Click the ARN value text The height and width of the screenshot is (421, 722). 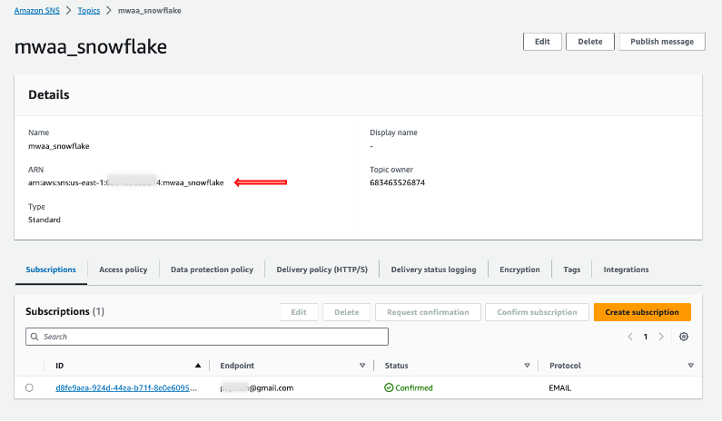click(x=125, y=182)
